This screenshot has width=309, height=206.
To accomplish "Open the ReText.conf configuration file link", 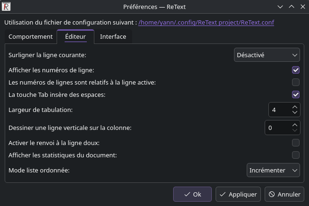I will (x=206, y=22).
